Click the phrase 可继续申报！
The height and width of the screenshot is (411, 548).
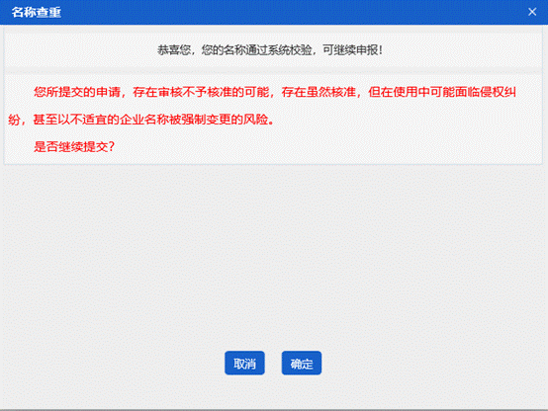pos(352,50)
